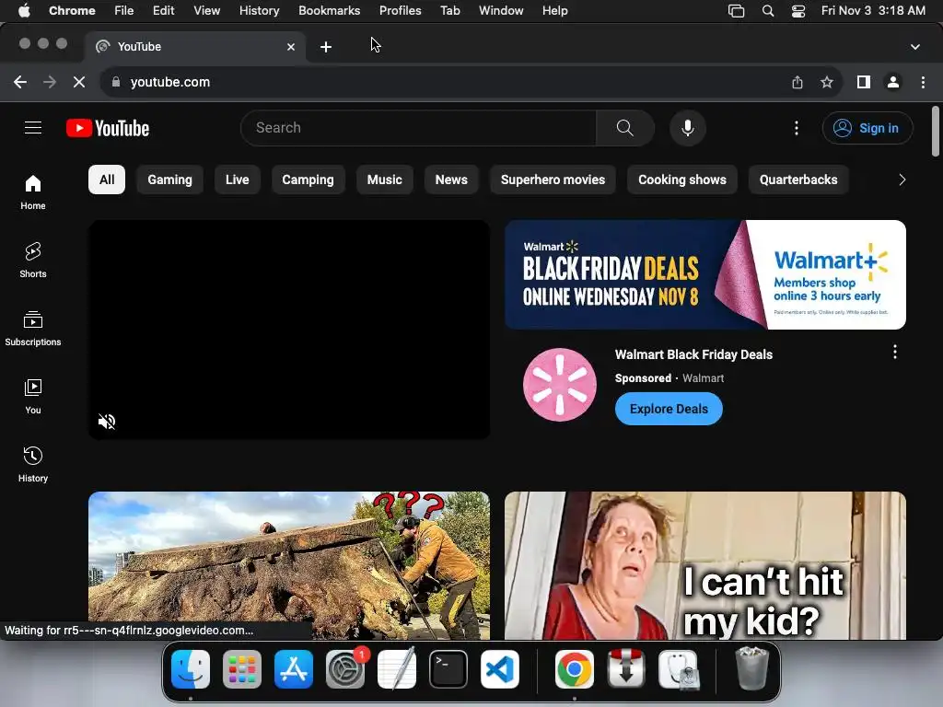The width and height of the screenshot is (943, 707).
Task: Open the YouTube hamburger guide menu
Action: point(33,128)
